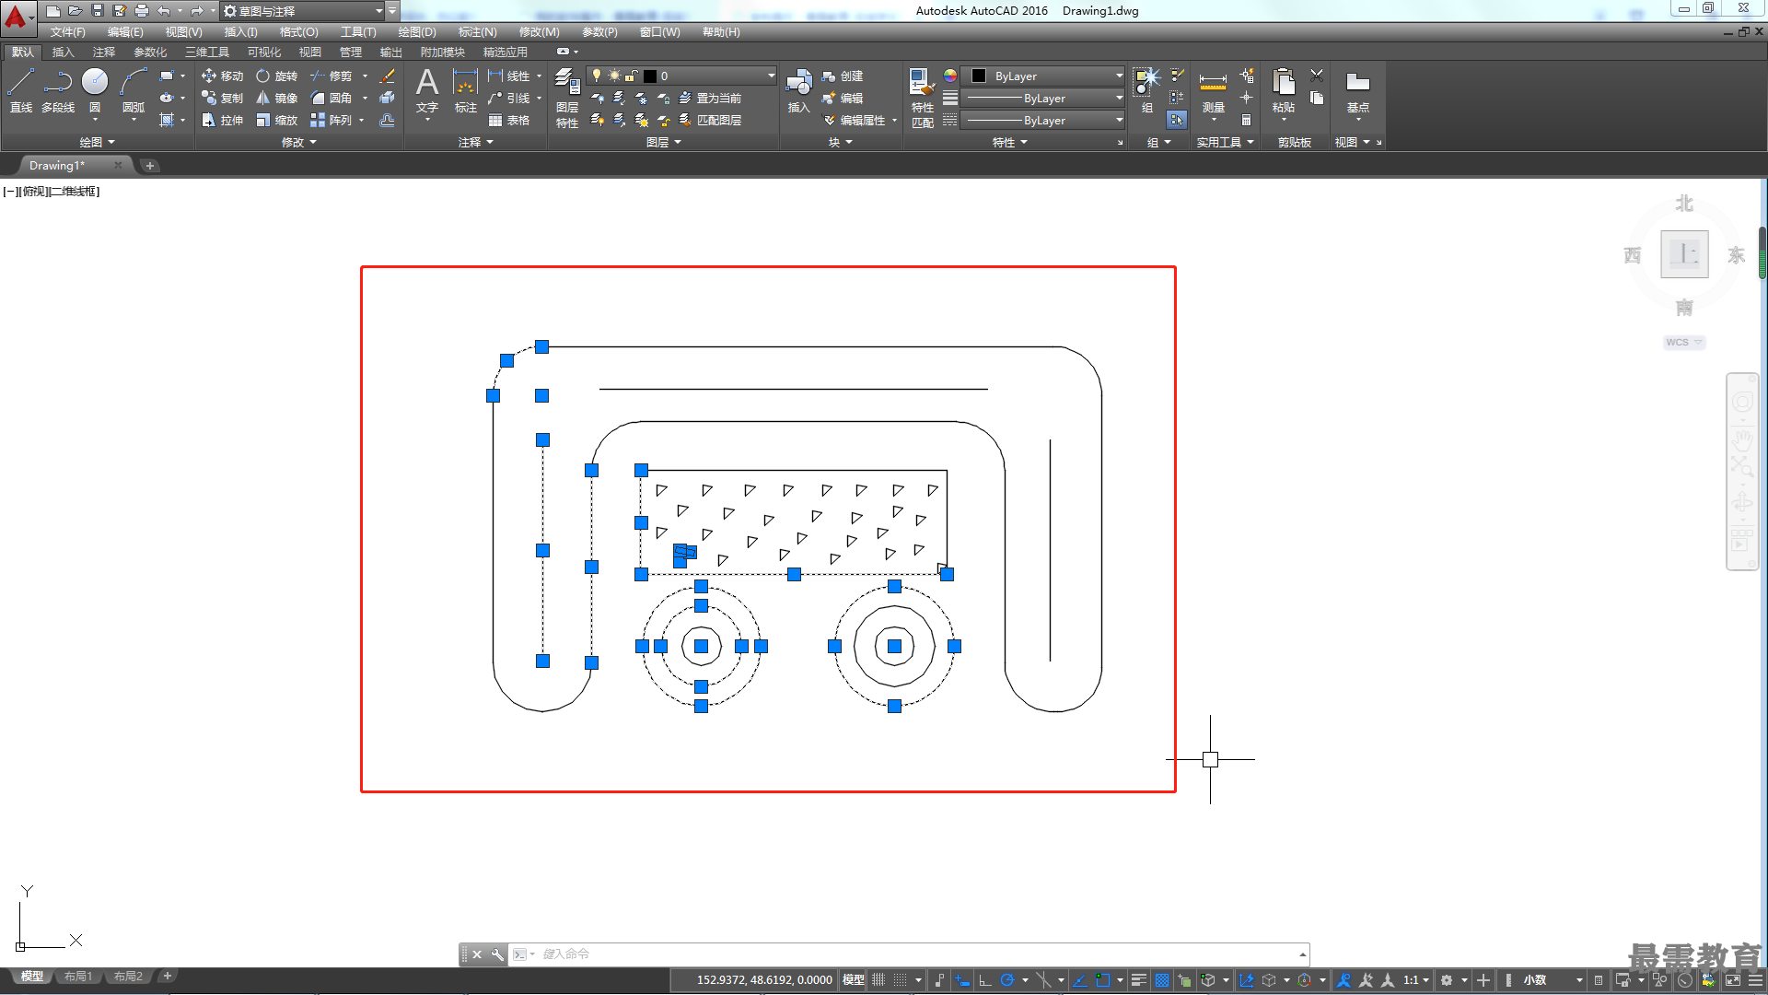This screenshot has width=1768, height=995.
Task: Select the Polyline (多段线) tool
Action: point(58,90)
